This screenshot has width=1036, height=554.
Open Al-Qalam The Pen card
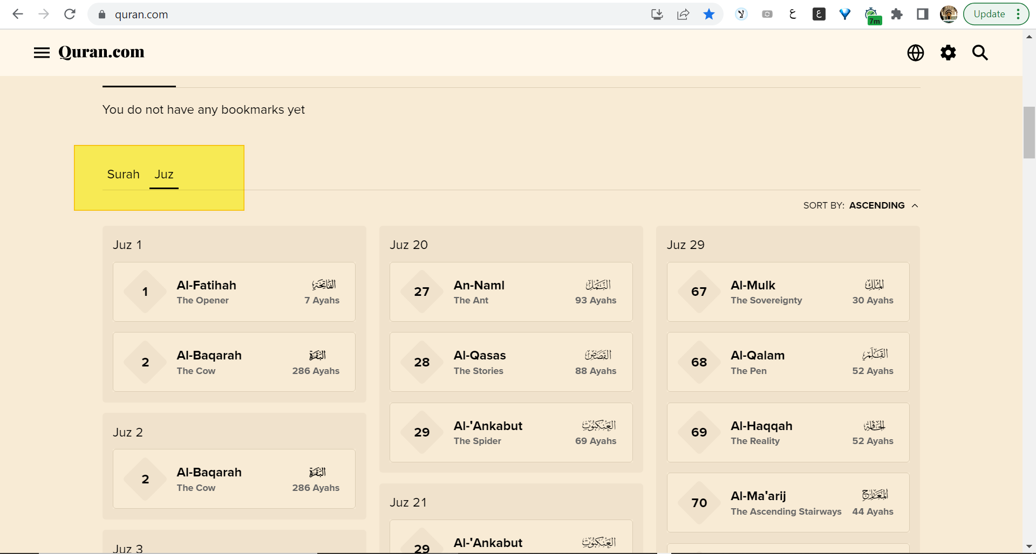pos(788,362)
